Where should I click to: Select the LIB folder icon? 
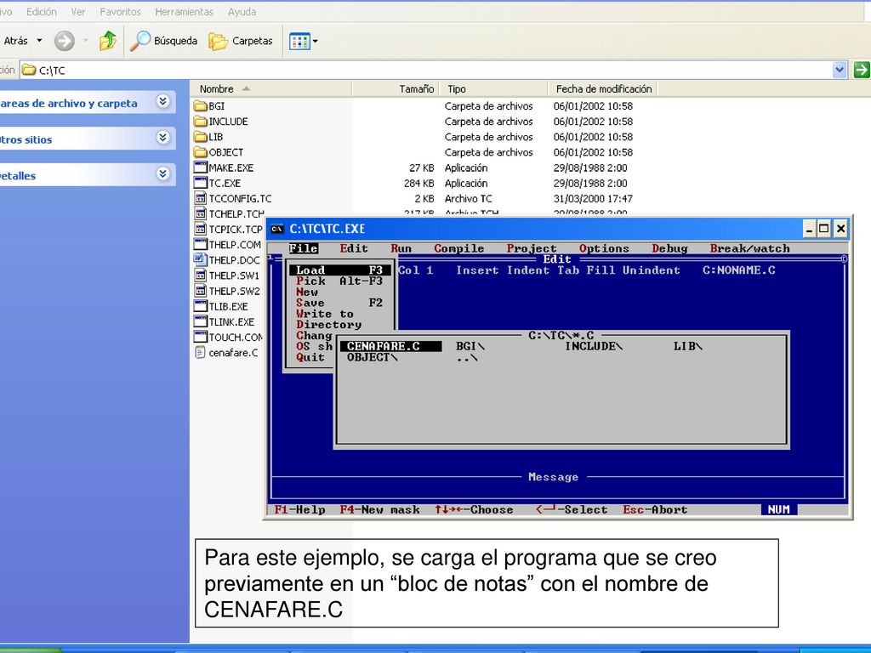pos(201,137)
